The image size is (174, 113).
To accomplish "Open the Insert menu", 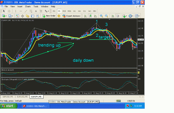I will [20, 6].
